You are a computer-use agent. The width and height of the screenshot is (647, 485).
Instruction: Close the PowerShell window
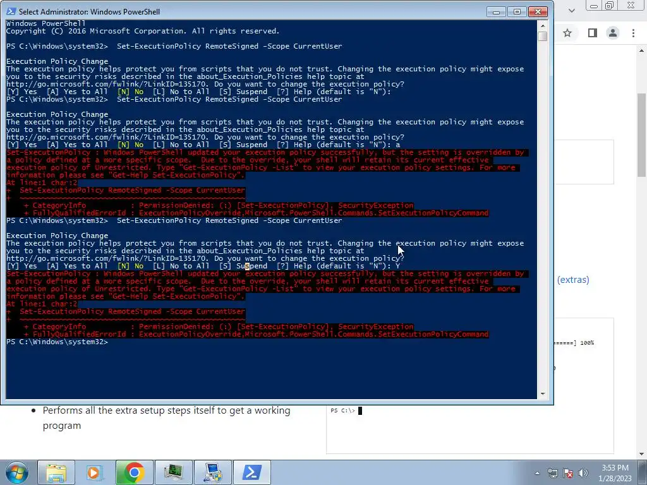click(538, 12)
